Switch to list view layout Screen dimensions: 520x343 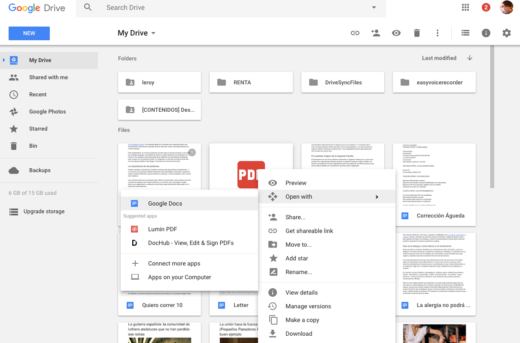point(465,33)
